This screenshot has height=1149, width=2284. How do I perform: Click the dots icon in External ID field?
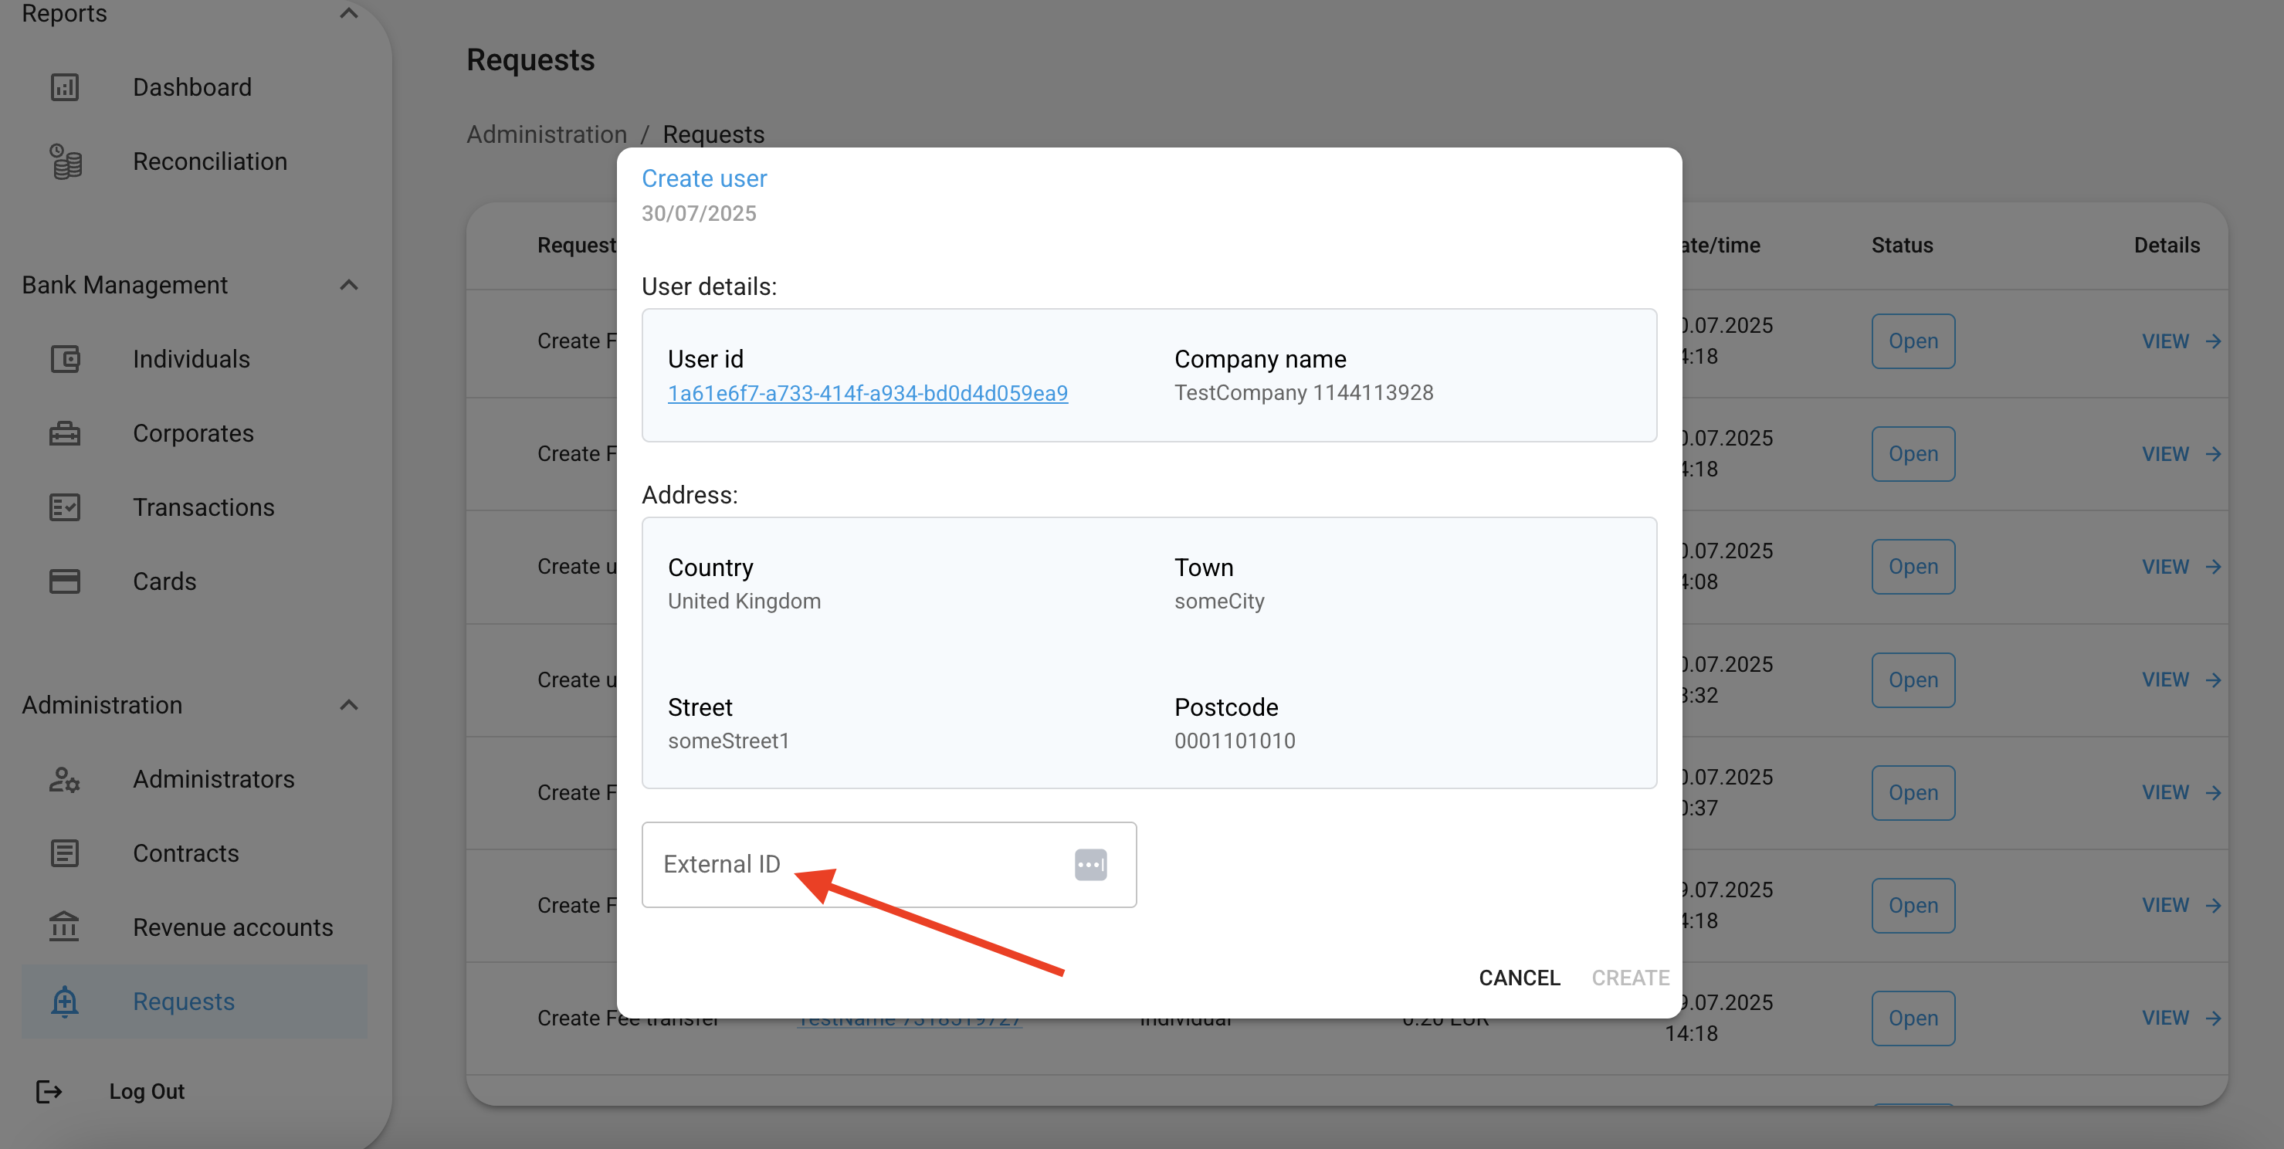[x=1090, y=864]
